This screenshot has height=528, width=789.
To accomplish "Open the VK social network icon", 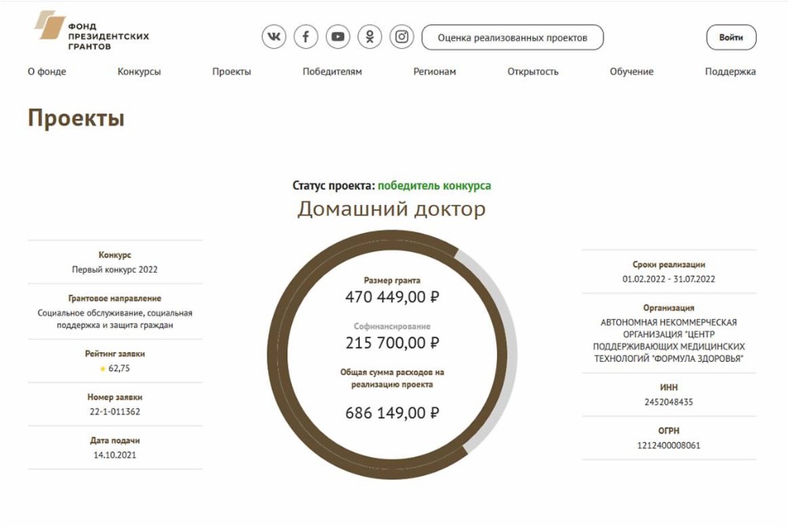I will pyautogui.click(x=274, y=37).
